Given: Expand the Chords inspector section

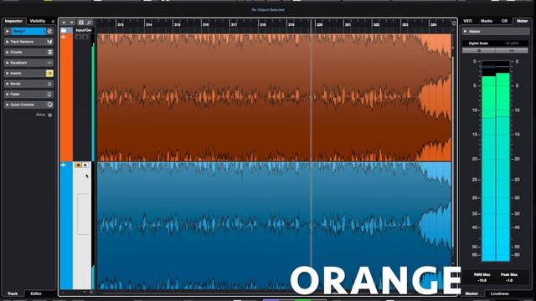Looking at the screenshot, I should pos(8,52).
